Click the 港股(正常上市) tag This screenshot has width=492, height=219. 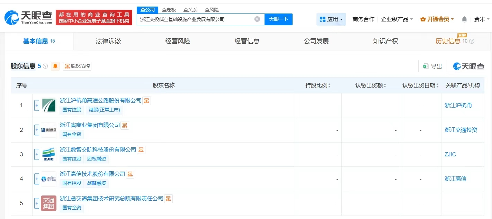coord(104,110)
